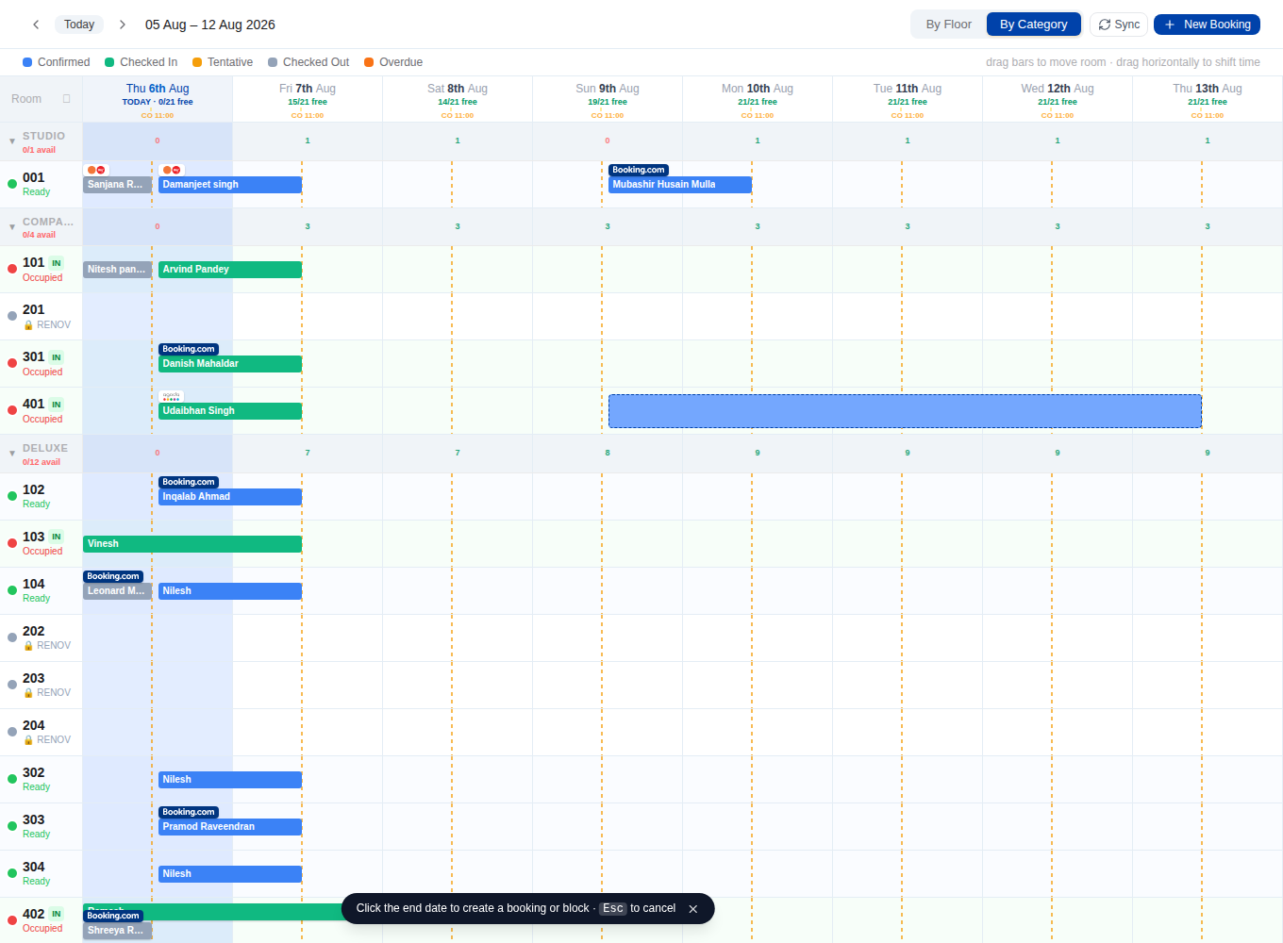Collapse the COMPA... category group
Image resolution: width=1283 pixels, height=943 pixels.
point(12,227)
